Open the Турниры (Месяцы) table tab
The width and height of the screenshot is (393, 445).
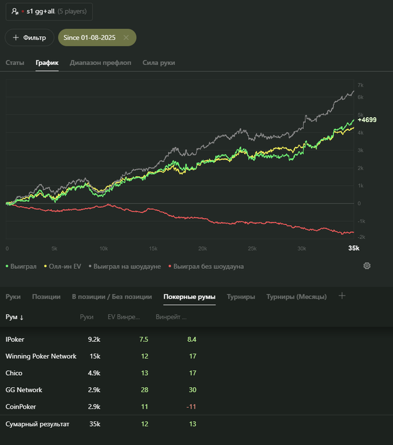[296, 297]
